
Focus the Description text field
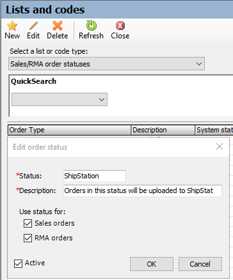pos(143,191)
